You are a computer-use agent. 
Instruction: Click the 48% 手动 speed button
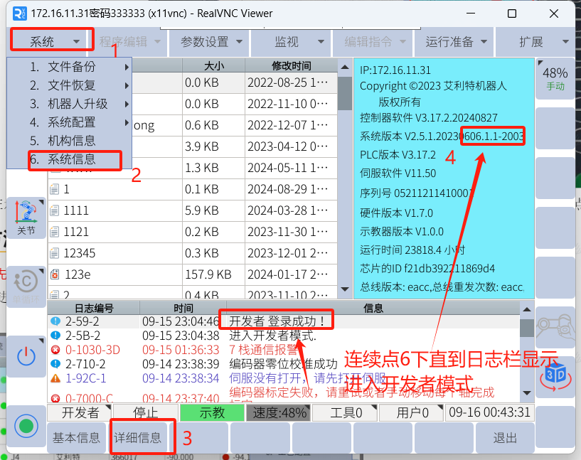(x=555, y=78)
